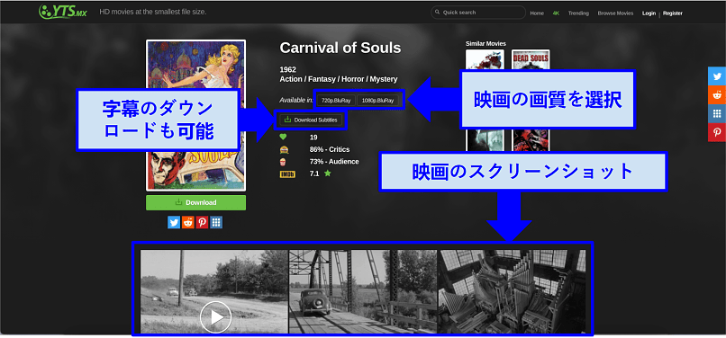Click the Login link
This screenshot has width=726, height=338.
pos(649,13)
